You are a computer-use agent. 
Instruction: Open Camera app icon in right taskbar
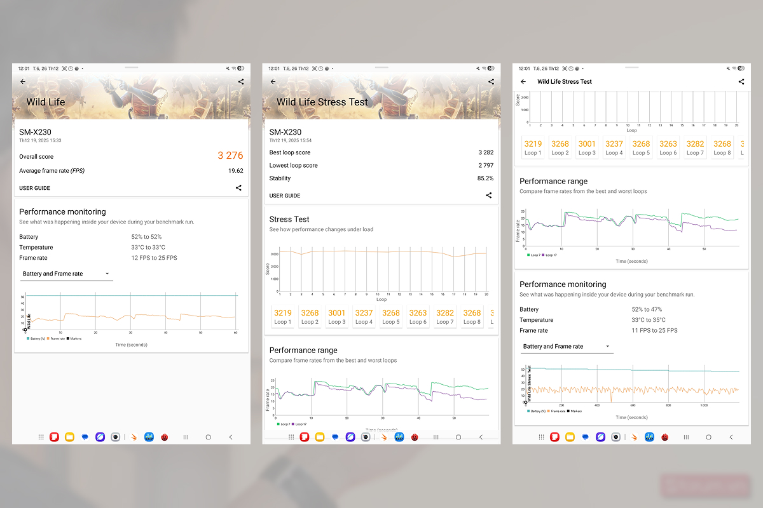point(615,437)
